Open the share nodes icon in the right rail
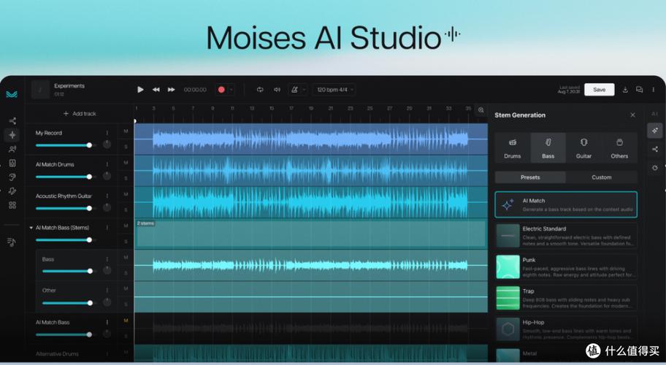The image size is (666, 365). (x=655, y=149)
